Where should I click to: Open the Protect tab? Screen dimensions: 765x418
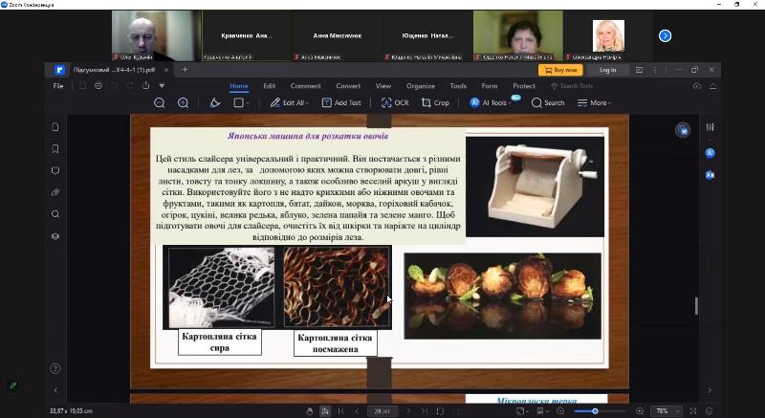[x=524, y=86]
